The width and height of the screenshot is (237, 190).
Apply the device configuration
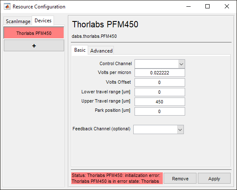coord(214,178)
